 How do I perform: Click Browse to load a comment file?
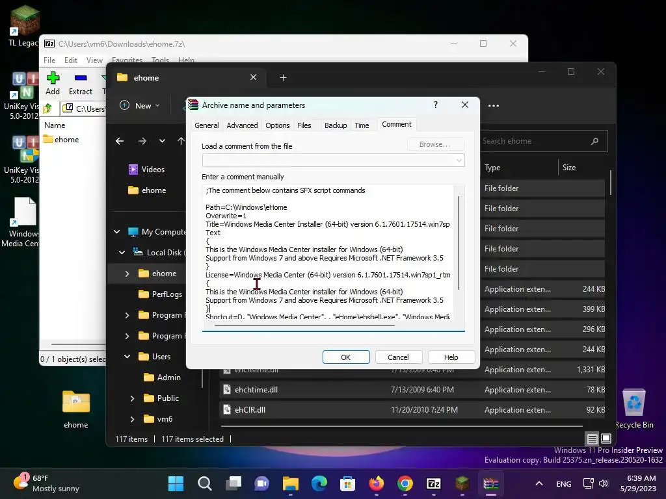(435, 144)
